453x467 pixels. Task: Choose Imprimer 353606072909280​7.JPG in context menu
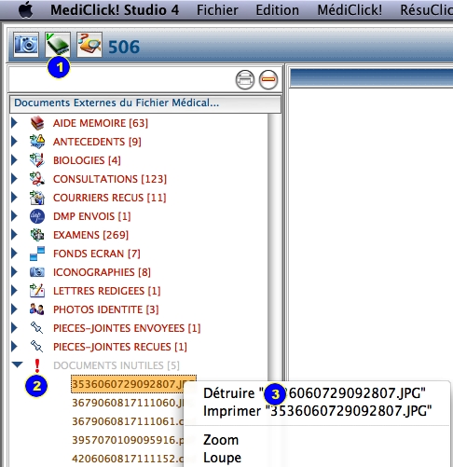(317, 411)
